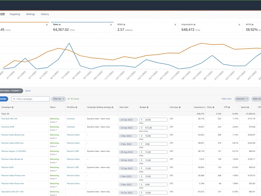Show info for CTR column
Viewport: 261px width, 196px height.
[x=229, y=107]
